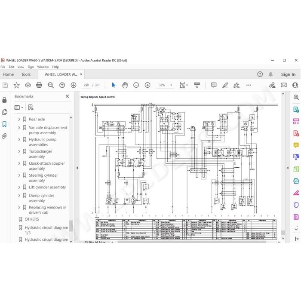The width and height of the screenshot is (301, 301).
Task: Open the yellow Comment tool in right pane
Action: point(296,145)
